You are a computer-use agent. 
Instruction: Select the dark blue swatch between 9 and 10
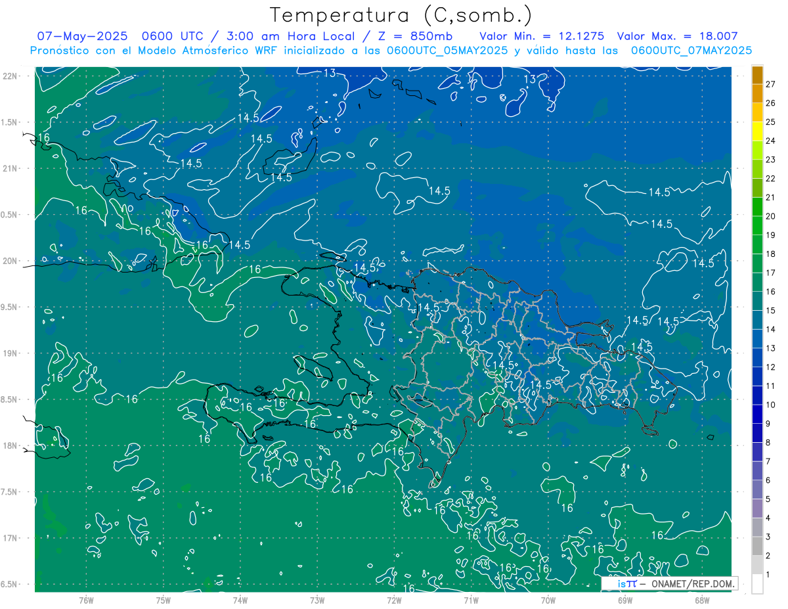[x=758, y=415]
